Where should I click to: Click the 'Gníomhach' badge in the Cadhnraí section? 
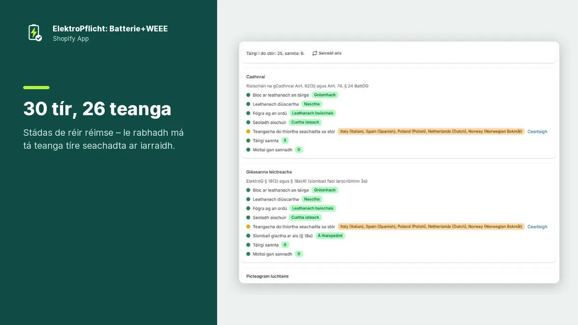tap(325, 95)
